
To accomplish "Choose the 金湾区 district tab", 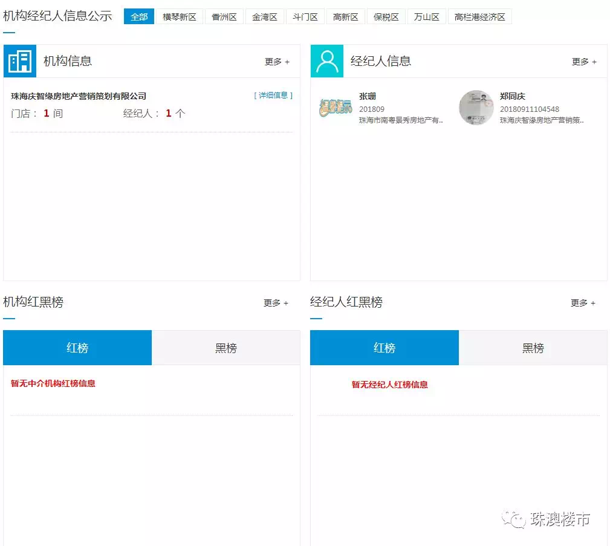I will coord(265,17).
